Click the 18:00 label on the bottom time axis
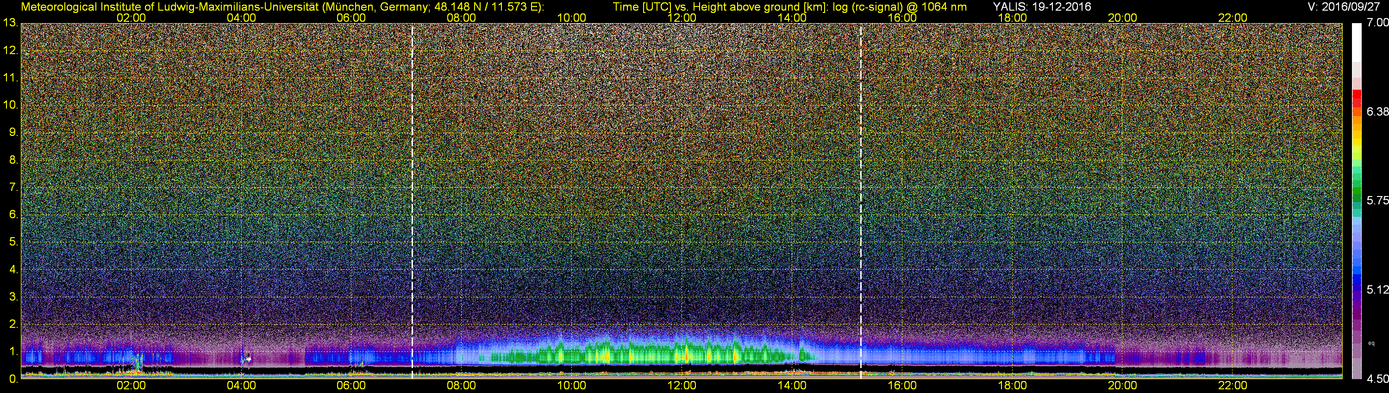 coord(1013,386)
